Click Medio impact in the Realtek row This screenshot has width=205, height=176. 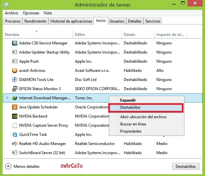coord(162,144)
